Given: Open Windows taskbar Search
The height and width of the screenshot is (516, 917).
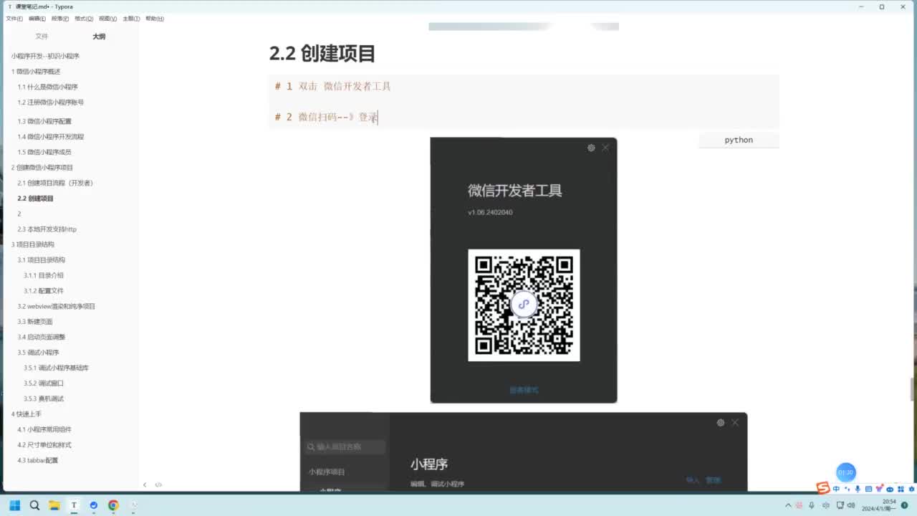Looking at the screenshot, I should pyautogui.click(x=34, y=505).
